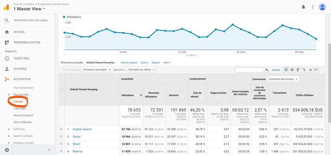Tick the Social row checkbox
The height and width of the screenshot is (155, 331).
click(61, 136)
